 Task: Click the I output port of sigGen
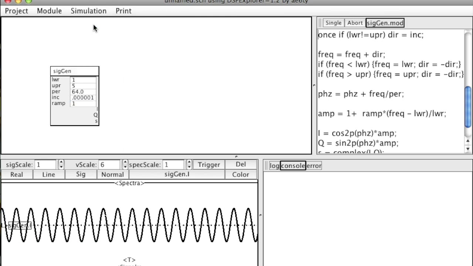coord(97,109)
